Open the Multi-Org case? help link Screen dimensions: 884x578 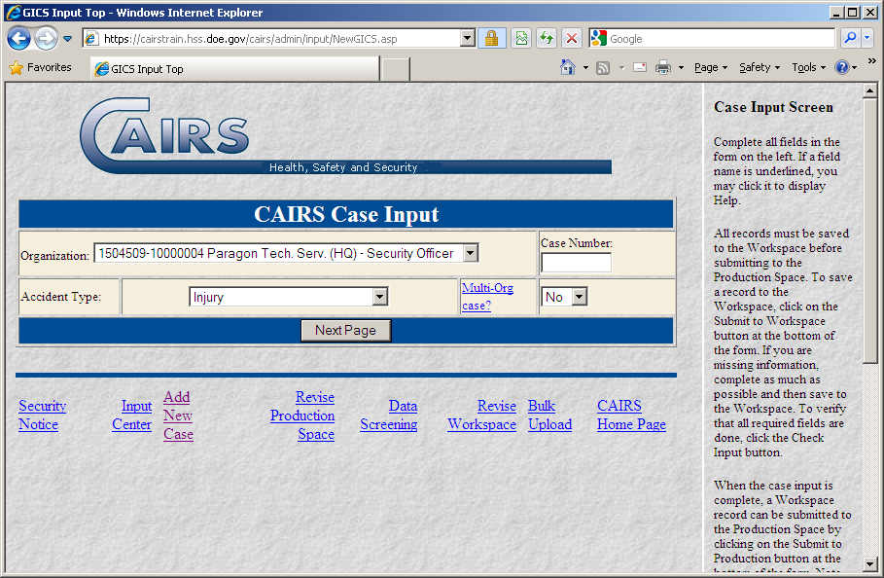[487, 297]
